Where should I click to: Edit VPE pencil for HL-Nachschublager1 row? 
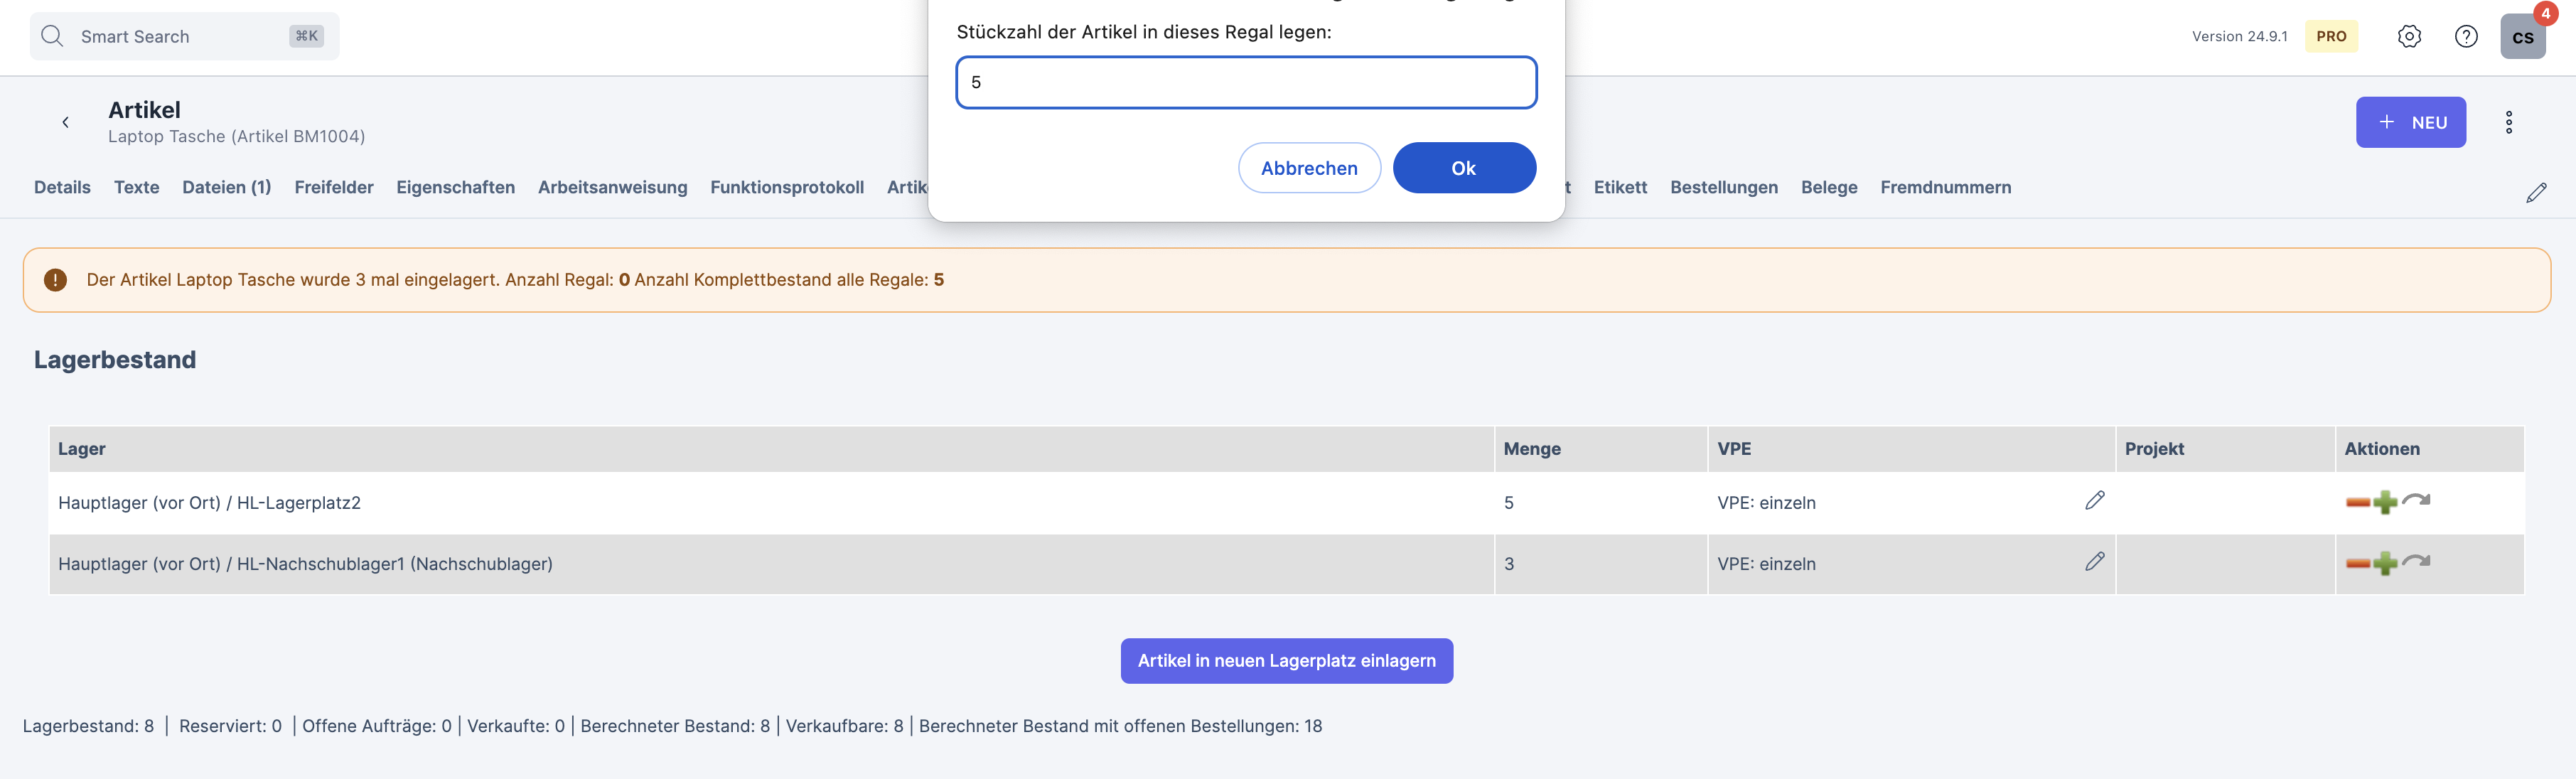(x=2094, y=562)
